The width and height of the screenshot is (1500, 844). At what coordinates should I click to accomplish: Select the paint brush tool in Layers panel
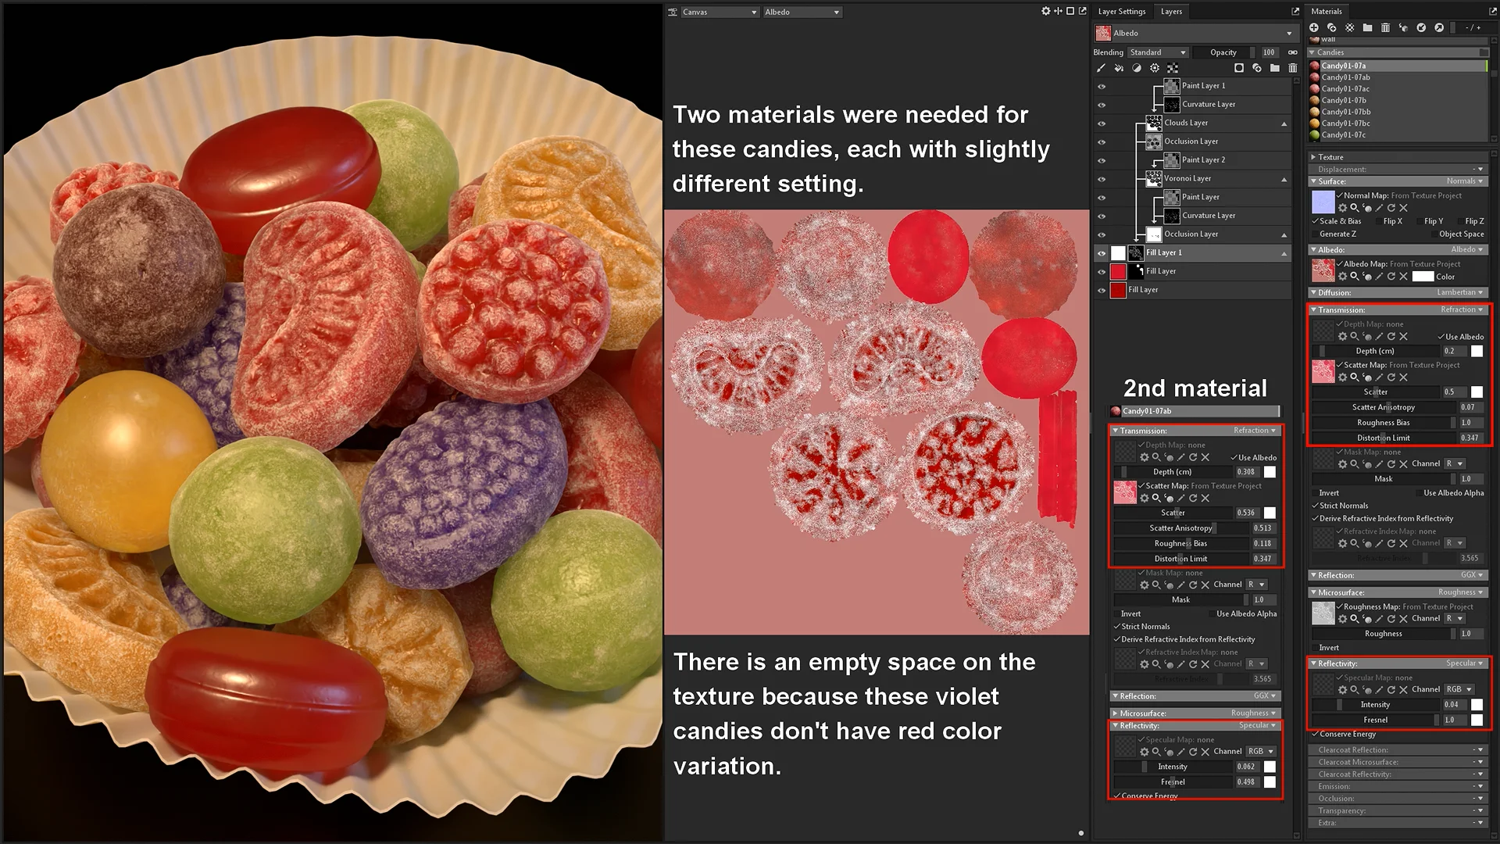1102,69
